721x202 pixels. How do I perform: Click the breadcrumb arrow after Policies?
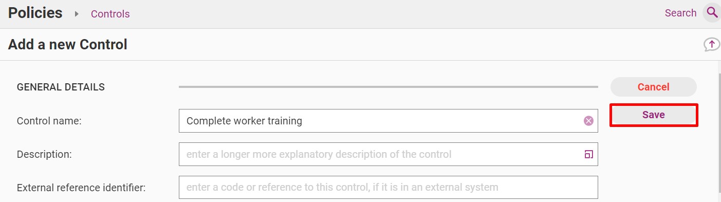(77, 14)
